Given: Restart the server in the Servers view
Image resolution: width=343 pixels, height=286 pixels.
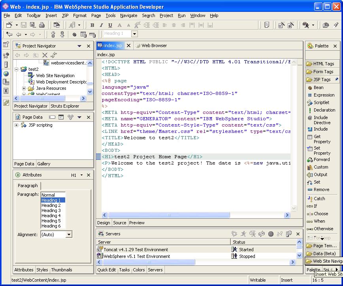Looking at the screenshot, I should click(262, 234).
